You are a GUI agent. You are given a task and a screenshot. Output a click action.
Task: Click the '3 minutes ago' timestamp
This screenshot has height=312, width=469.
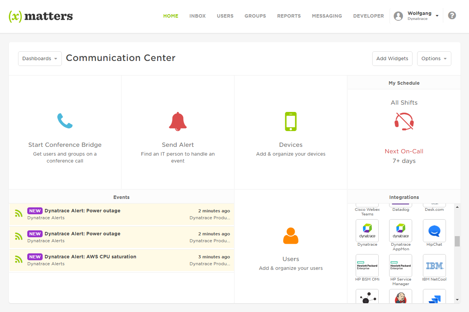click(x=214, y=257)
